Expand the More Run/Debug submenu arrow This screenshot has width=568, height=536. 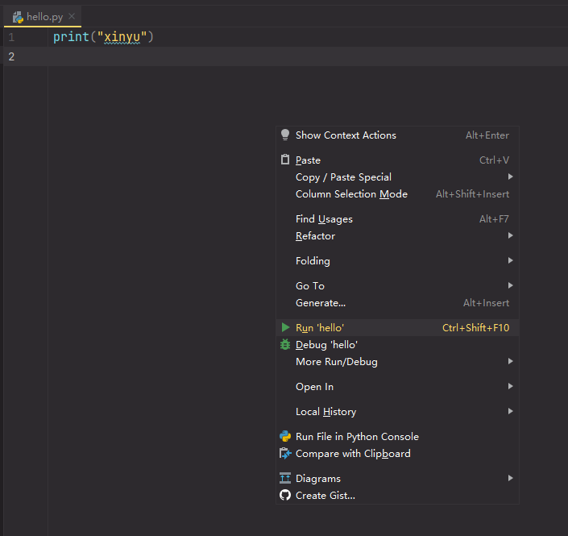point(511,361)
